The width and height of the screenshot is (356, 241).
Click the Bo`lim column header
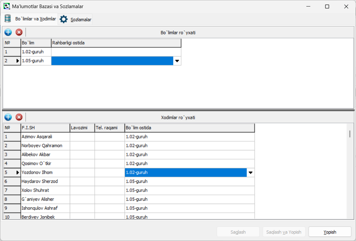(36, 43)
